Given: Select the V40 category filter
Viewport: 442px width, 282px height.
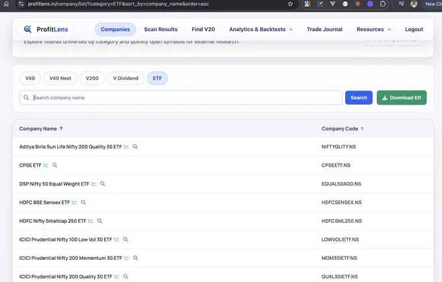Looking at the screenshot, I should coord(30,78).
